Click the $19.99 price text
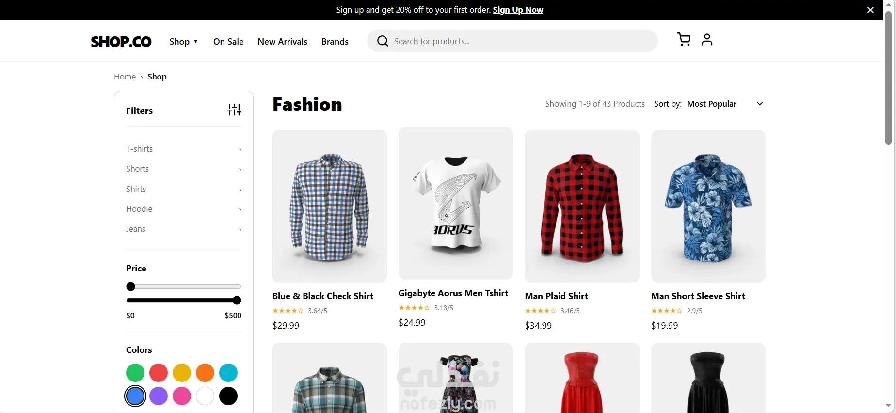This screenshot has width=896, height=413. click(x=665, y=326)
